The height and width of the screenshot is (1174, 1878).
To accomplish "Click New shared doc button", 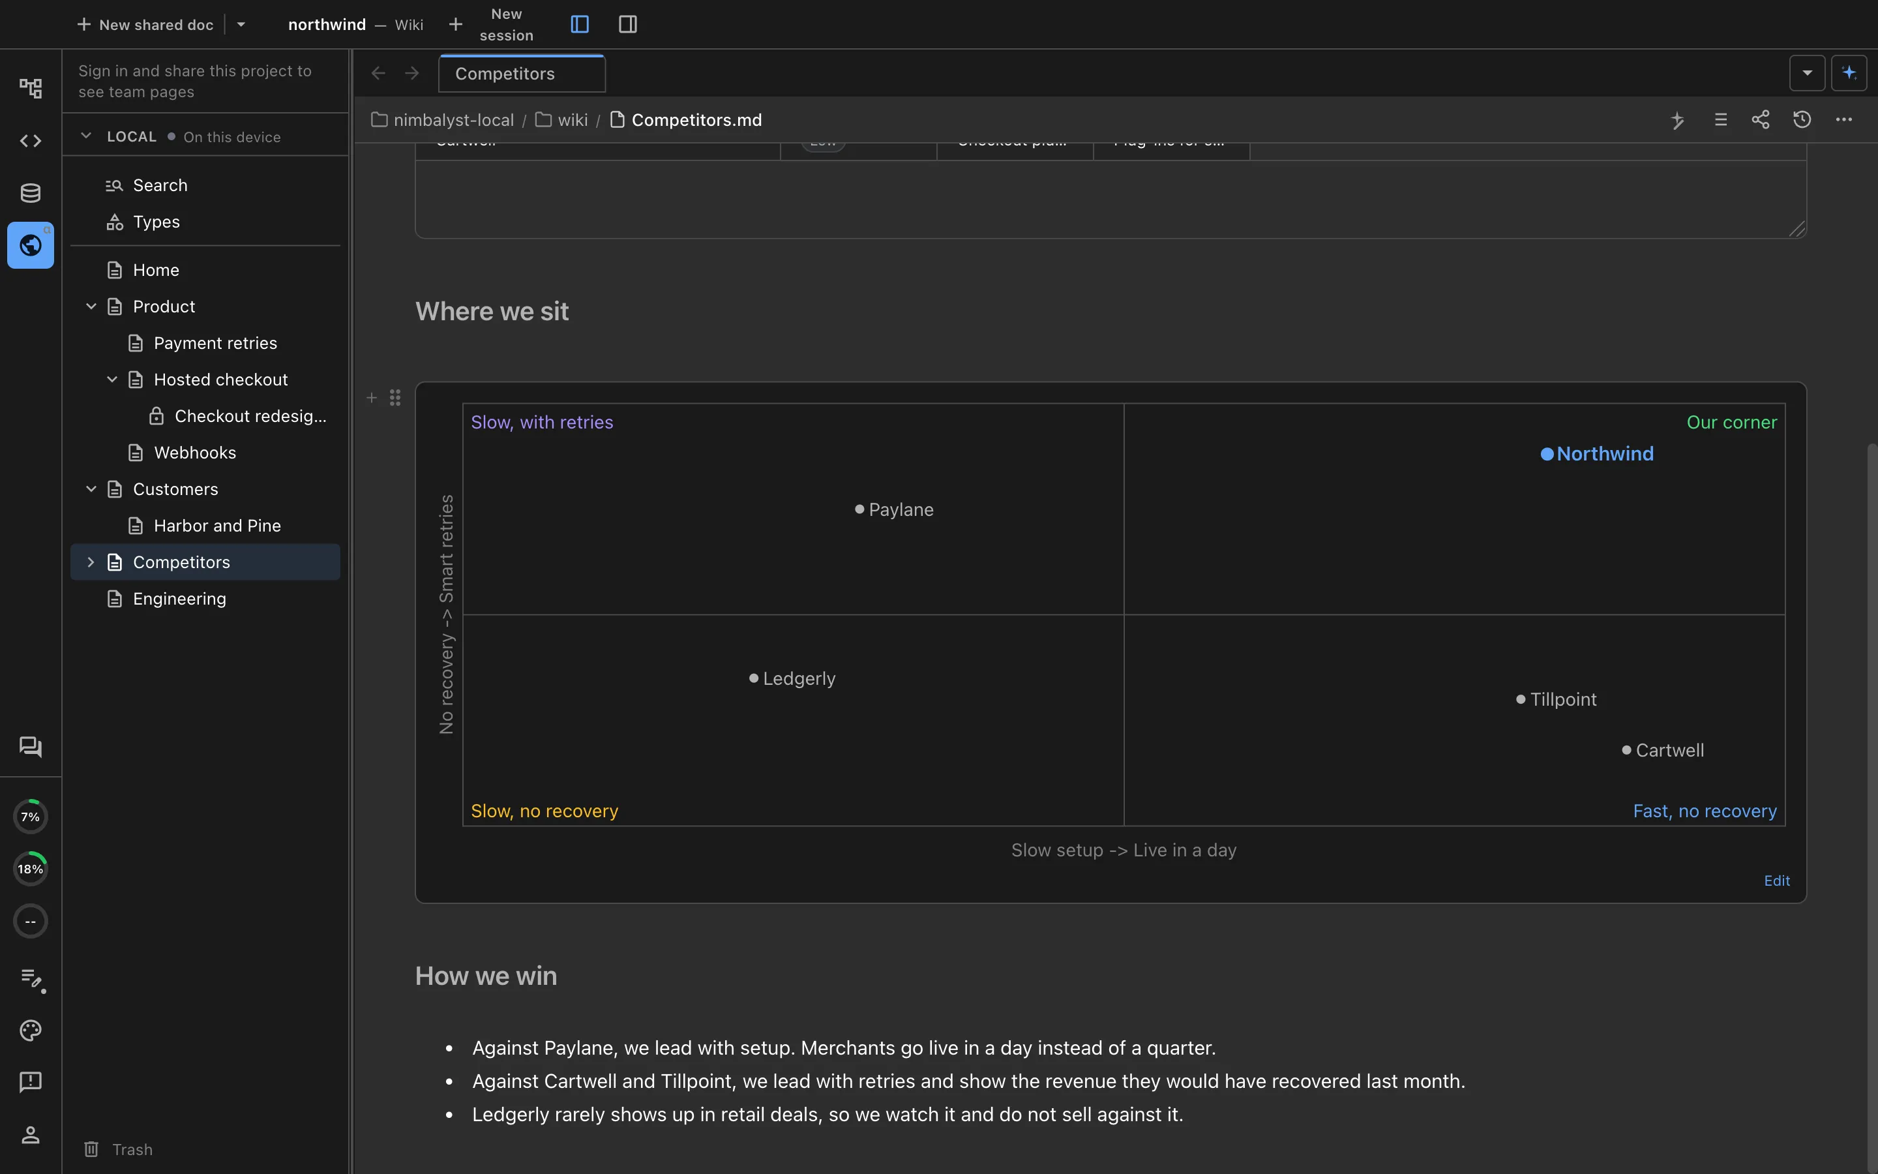I will (x=145, y=24).
